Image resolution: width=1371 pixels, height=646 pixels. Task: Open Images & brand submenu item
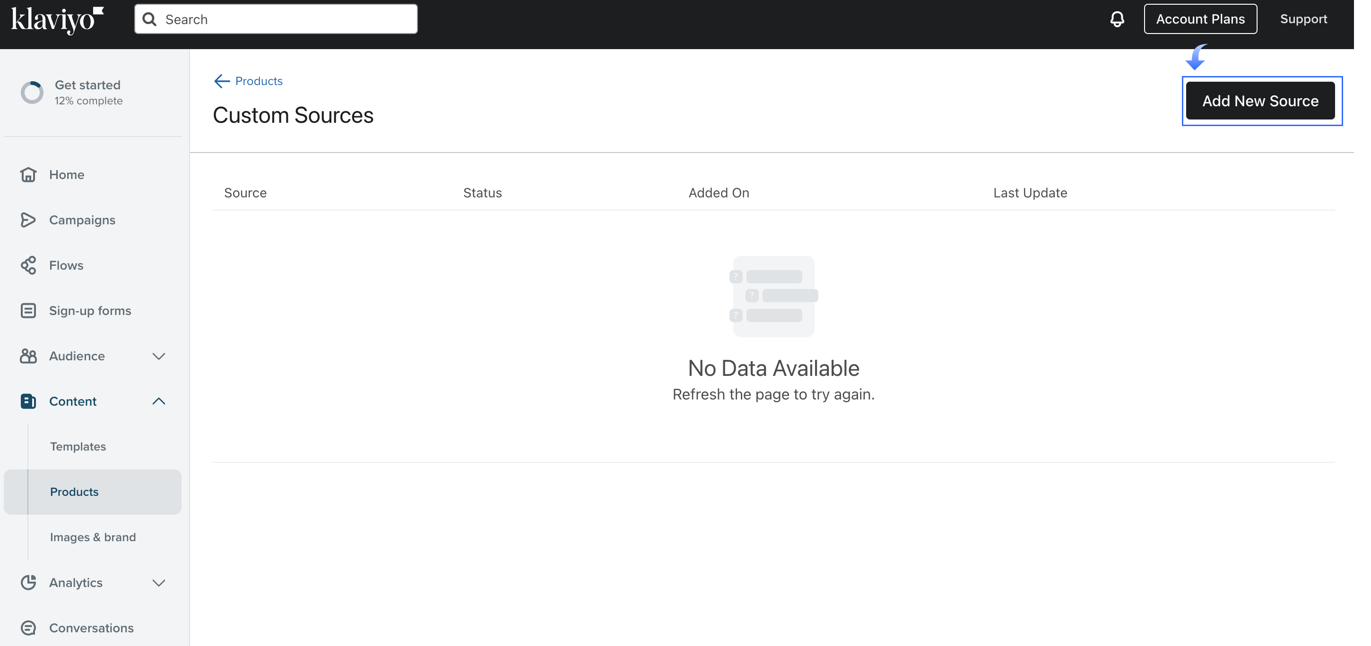(93, 537)
